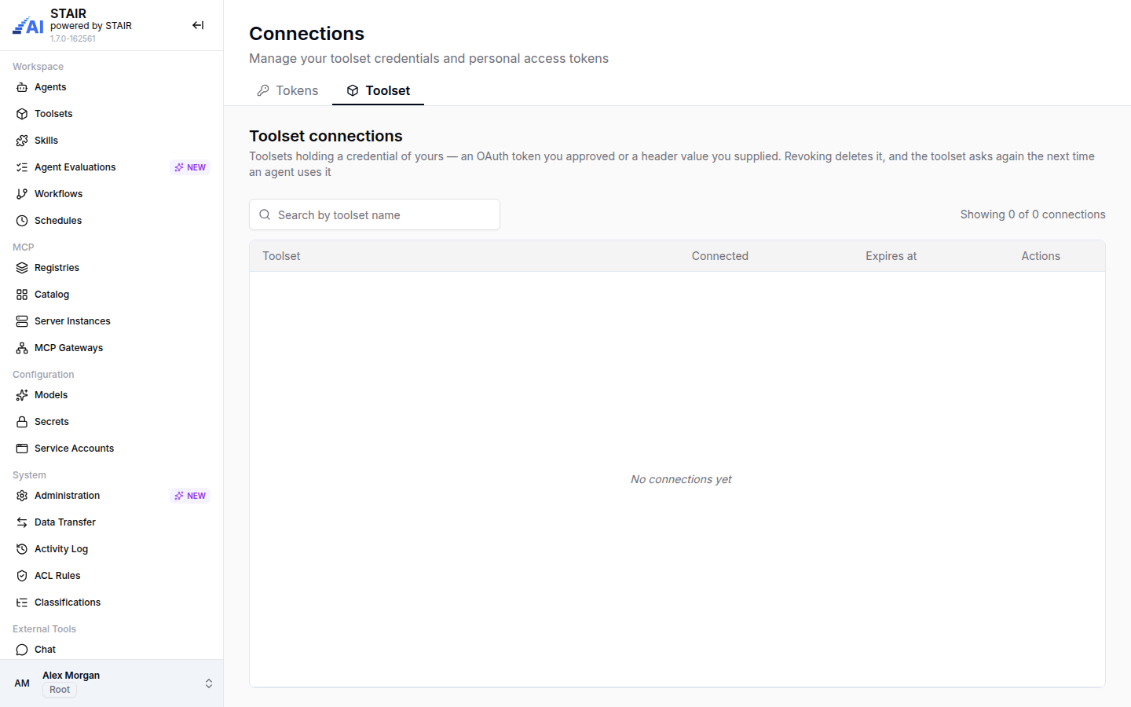Open the Secrets page link
Image resolution: width=1131 pixels, height=707 pixels.
click(x=112, y=422)
